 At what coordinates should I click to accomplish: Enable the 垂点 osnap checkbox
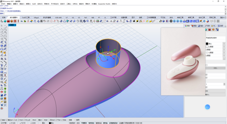(37, 120)
